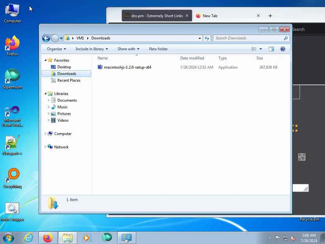The height and width of the screenshot is (244, 325).
Task: Click the Change your view icon
Action: 254,49
